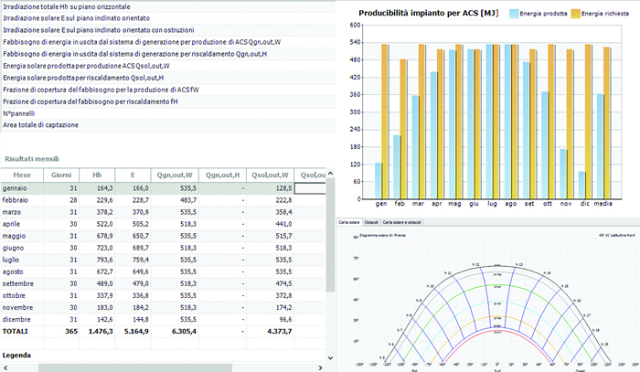The image size is (640, 372).
Task: Select the Area totale di captazione row
Action: 41,125
